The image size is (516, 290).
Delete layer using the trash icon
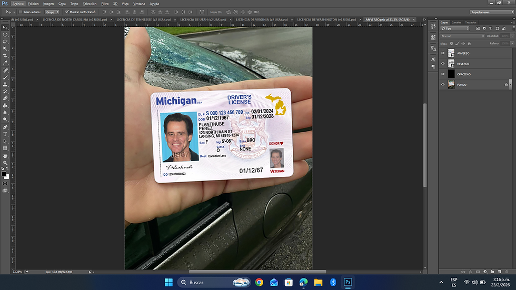507,272
